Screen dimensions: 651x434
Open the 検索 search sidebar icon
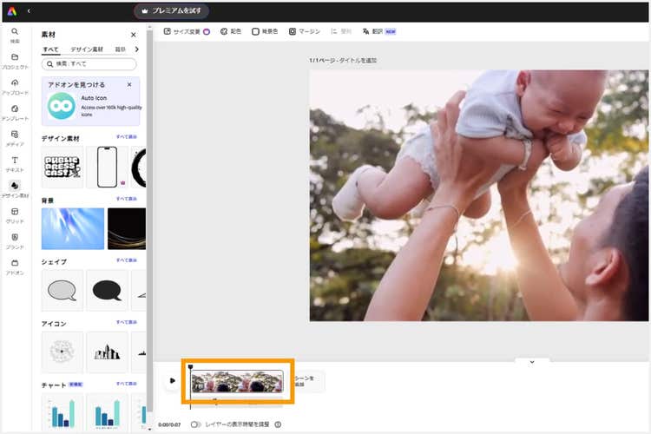15,36
